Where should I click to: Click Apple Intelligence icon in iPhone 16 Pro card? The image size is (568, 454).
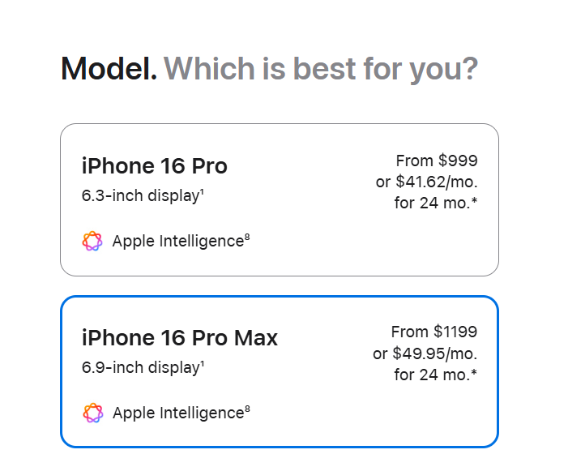(92, 241)
